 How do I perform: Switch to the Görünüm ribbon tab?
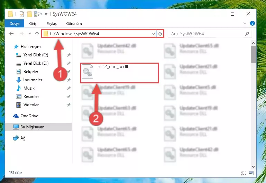74,24
